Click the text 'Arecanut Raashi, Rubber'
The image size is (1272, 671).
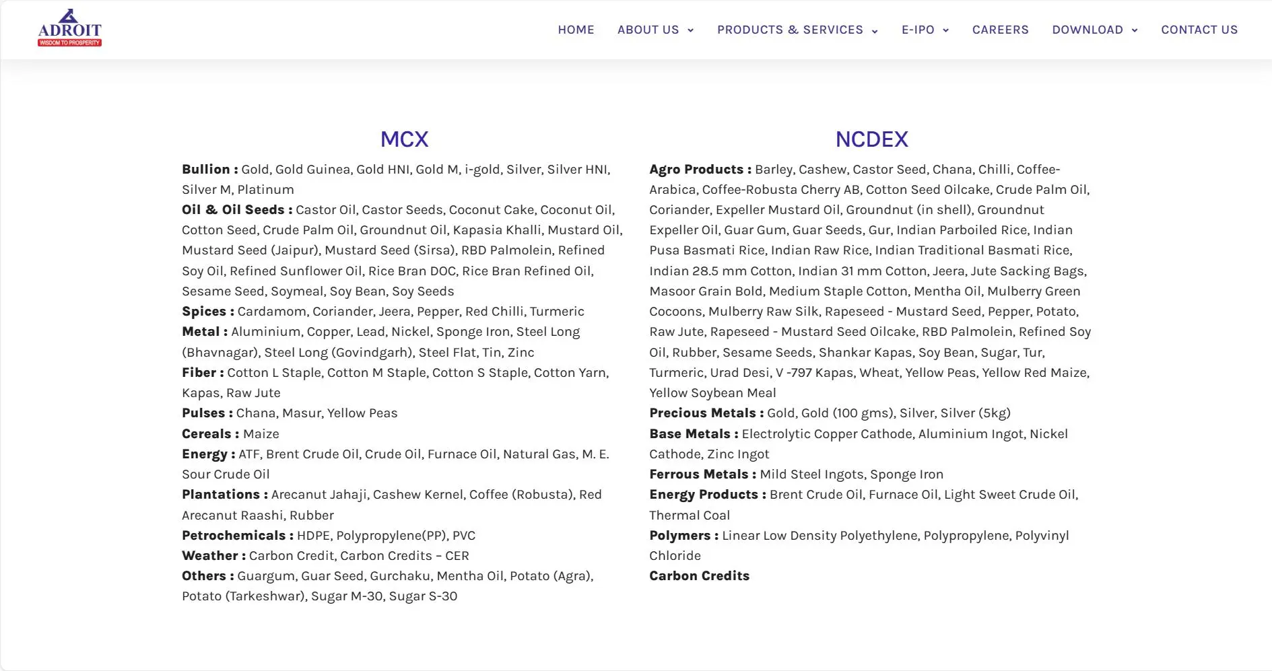(258, 516)
